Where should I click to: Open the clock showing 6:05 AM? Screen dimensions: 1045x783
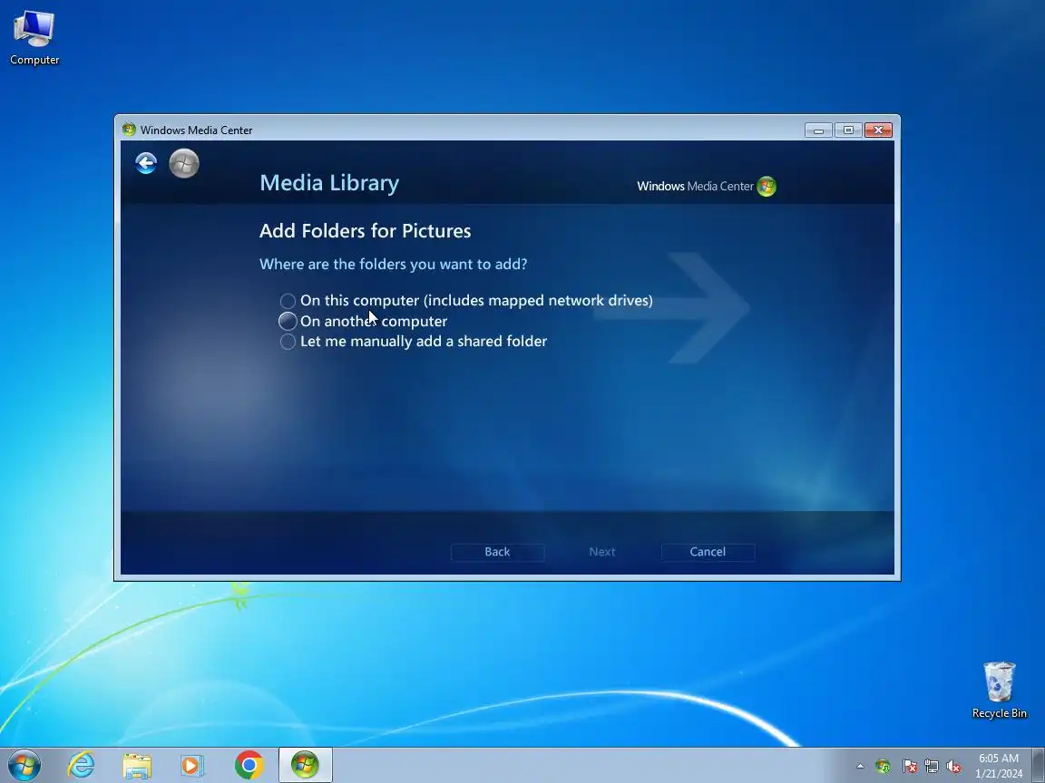[999, 766]
